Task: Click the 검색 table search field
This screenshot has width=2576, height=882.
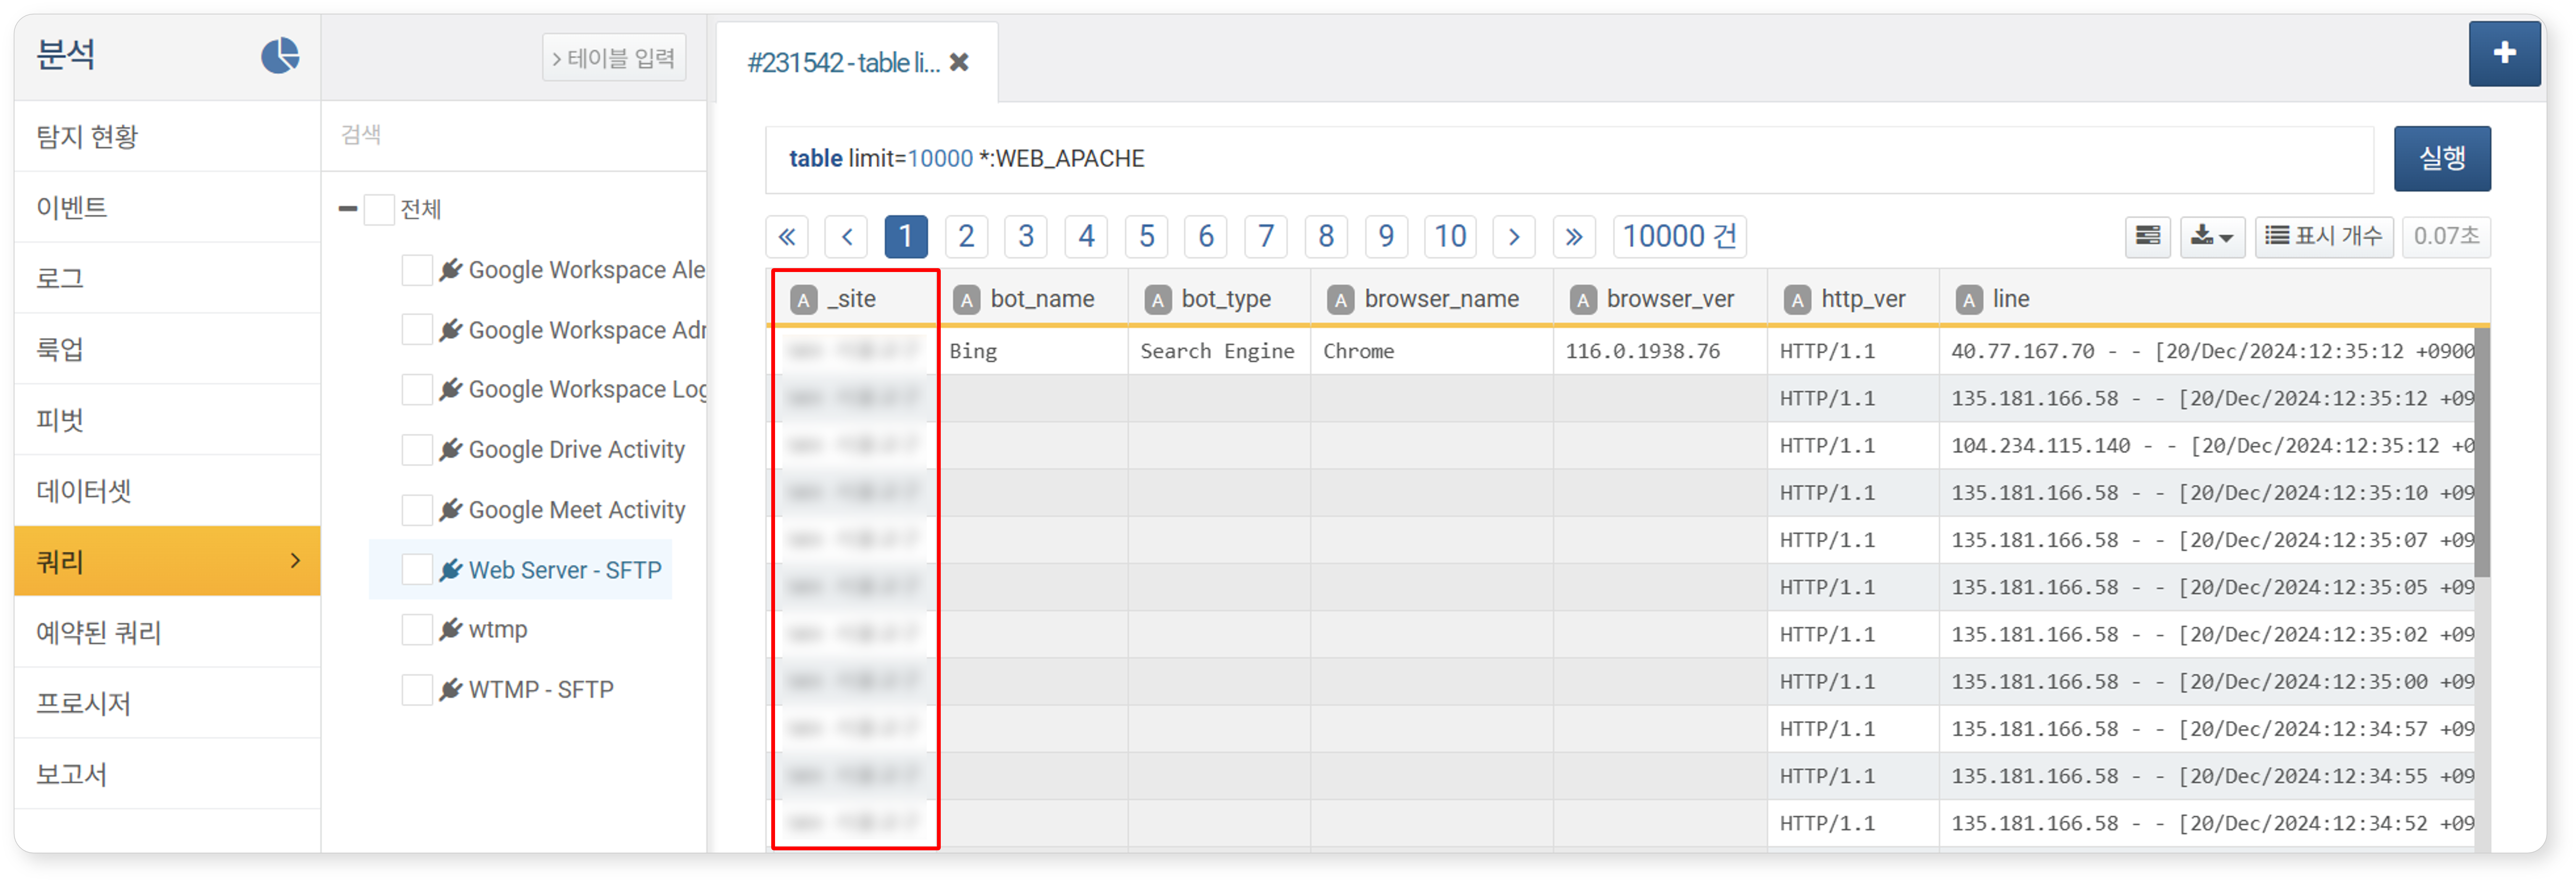Action: [x=513, y=135]
